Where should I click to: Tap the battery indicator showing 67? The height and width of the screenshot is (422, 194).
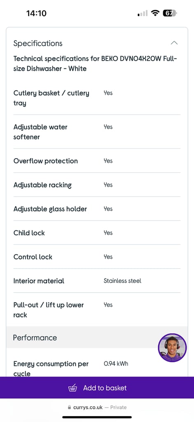(x=170, y=13)
